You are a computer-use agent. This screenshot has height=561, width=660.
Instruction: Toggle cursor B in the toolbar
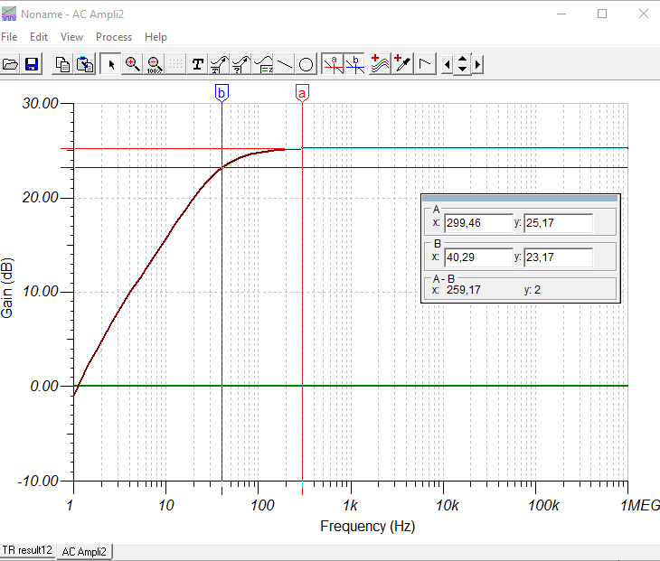pos(354,64)
